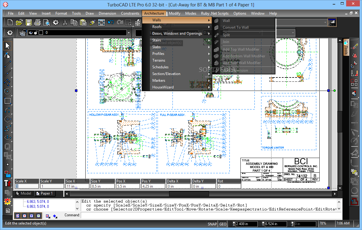Select the Text tool
Screen dimensions: 362x230
coord(7,183)
